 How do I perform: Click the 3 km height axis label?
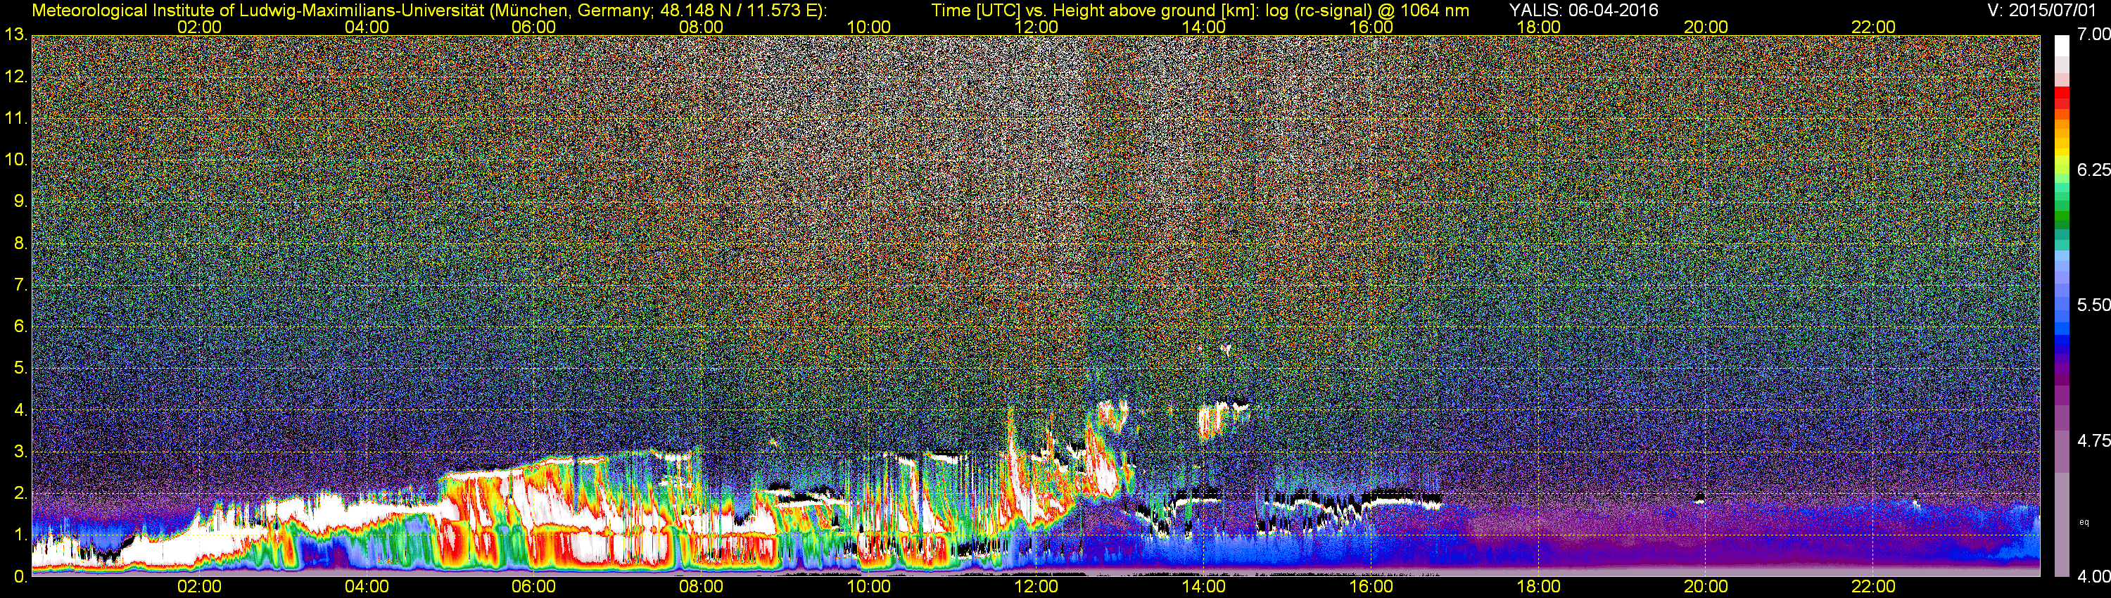pos(20,452)
